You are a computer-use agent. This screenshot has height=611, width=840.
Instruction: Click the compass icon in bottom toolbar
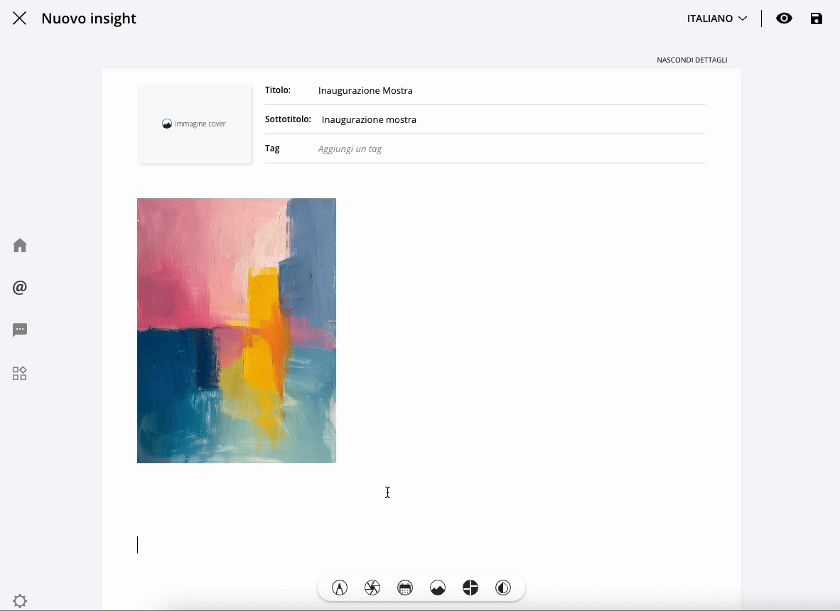340,588
